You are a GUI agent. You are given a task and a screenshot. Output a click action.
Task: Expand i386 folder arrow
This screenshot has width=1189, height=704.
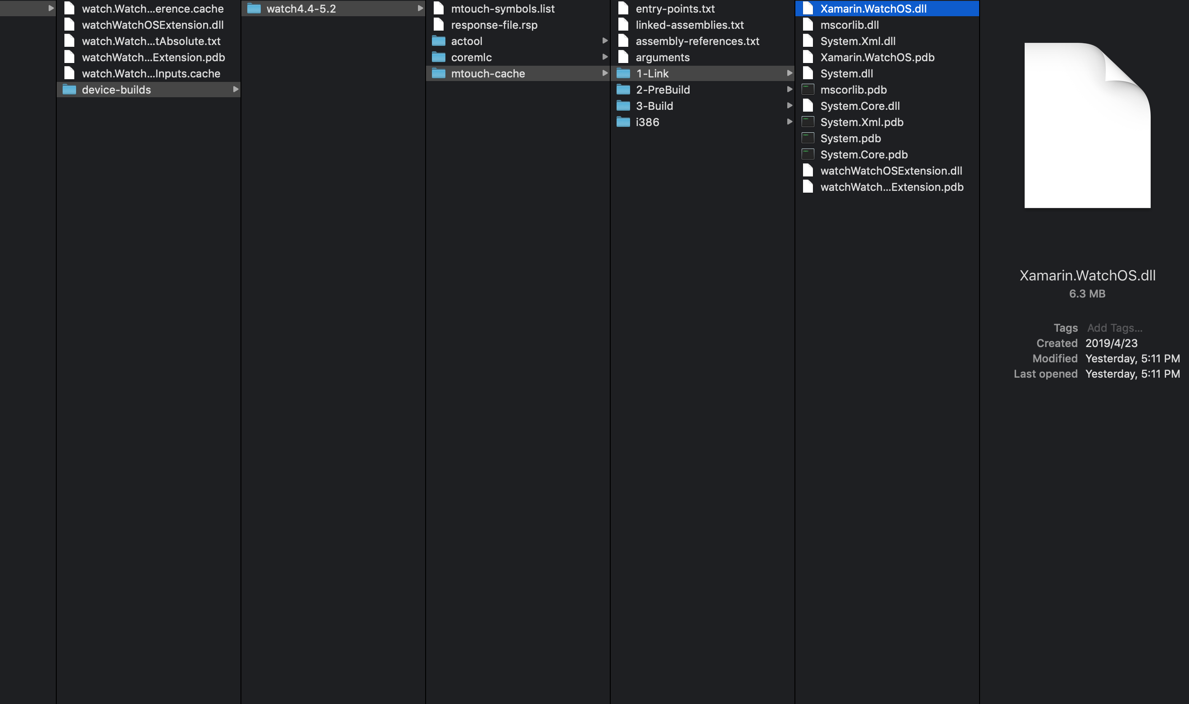[x=790, y=122]
